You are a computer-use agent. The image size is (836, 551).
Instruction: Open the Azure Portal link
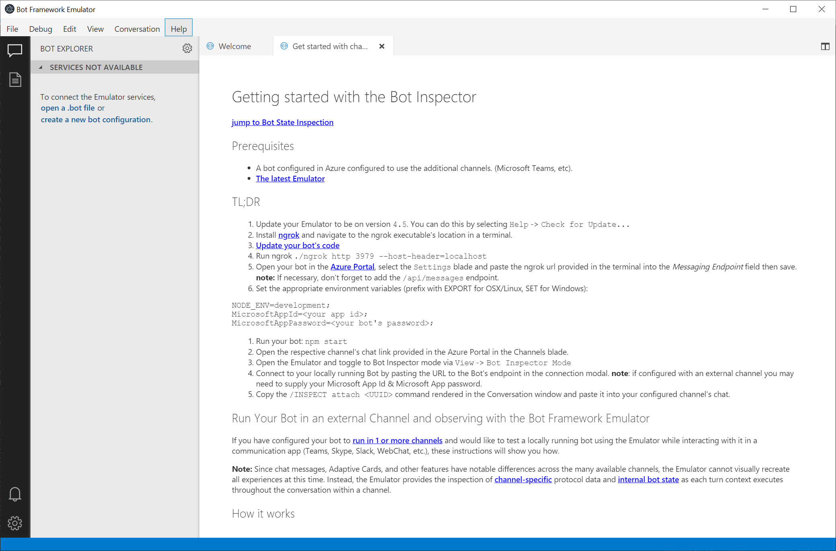[352, 267]
